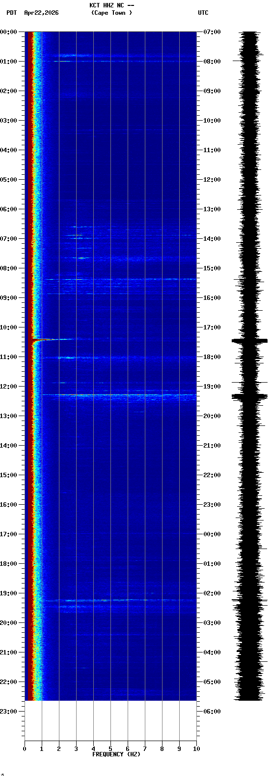
Task: Click the PDT time label '12:00'
Action: coord(8,387)
